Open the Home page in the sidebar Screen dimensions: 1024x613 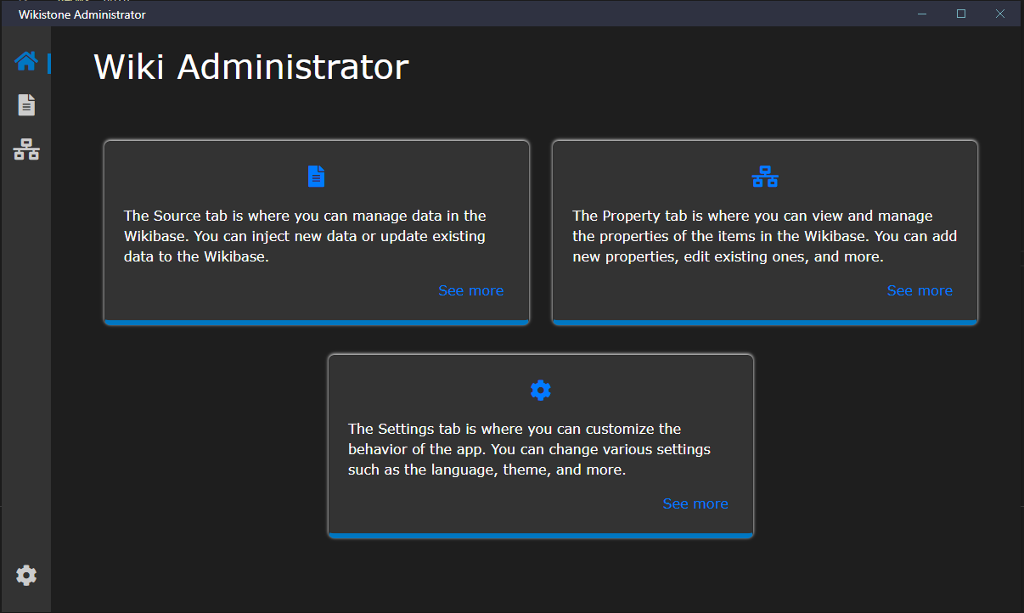[x=26, y=61]
